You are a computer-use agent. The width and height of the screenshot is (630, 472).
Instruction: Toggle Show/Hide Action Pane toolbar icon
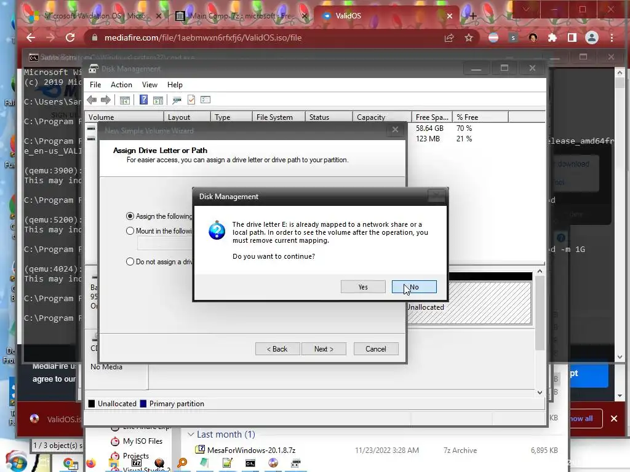pos(158,100)
